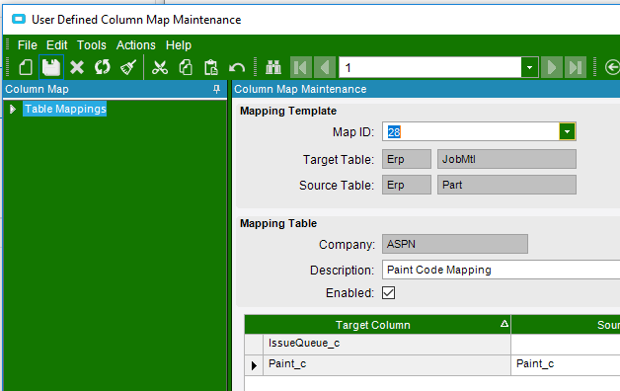Open the Tools menu
The image size is (620, 391).
pyautogui.click(x=92, y=45)
